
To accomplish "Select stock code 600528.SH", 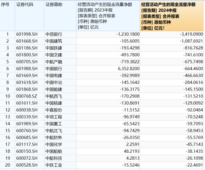I will (27, 165).
